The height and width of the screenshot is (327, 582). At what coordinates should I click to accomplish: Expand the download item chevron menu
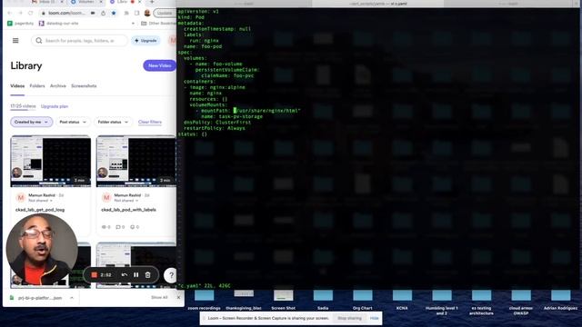pos(72,298)
